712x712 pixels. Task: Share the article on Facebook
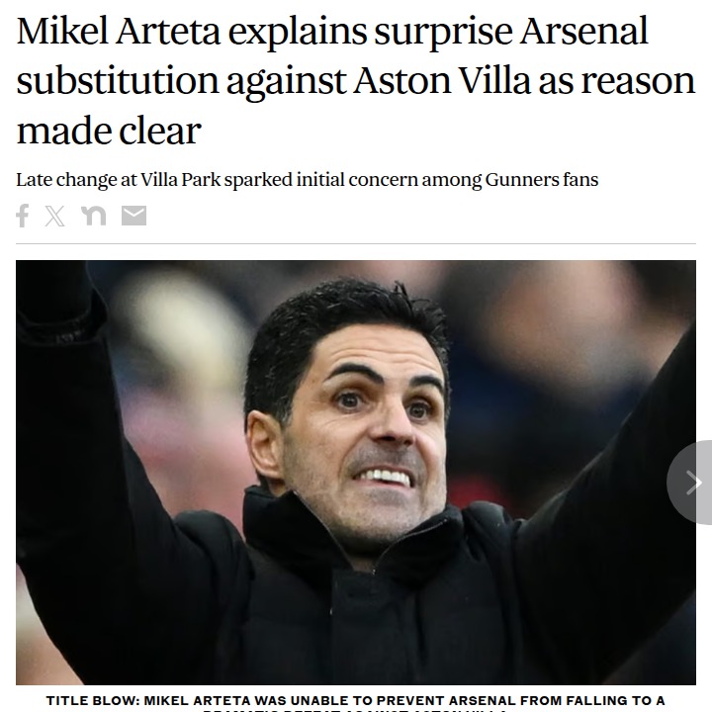coord(23,215)
